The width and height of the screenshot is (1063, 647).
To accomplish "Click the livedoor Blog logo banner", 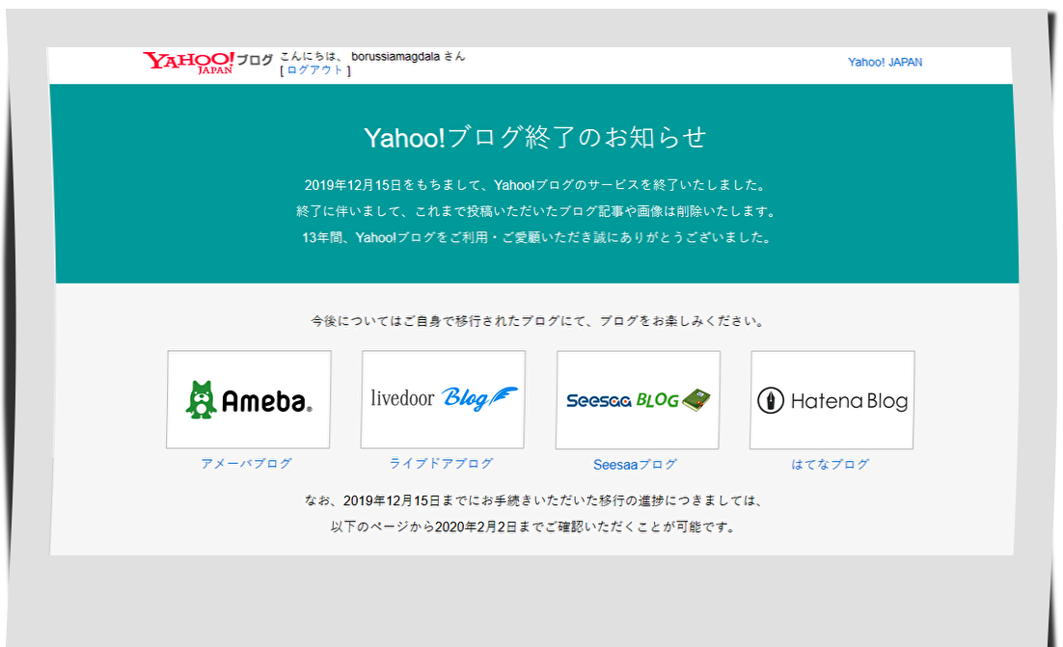I will [443, 399].
